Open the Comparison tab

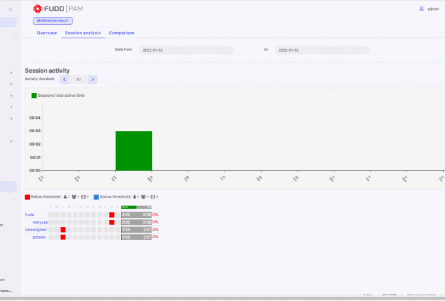point(122,33)
